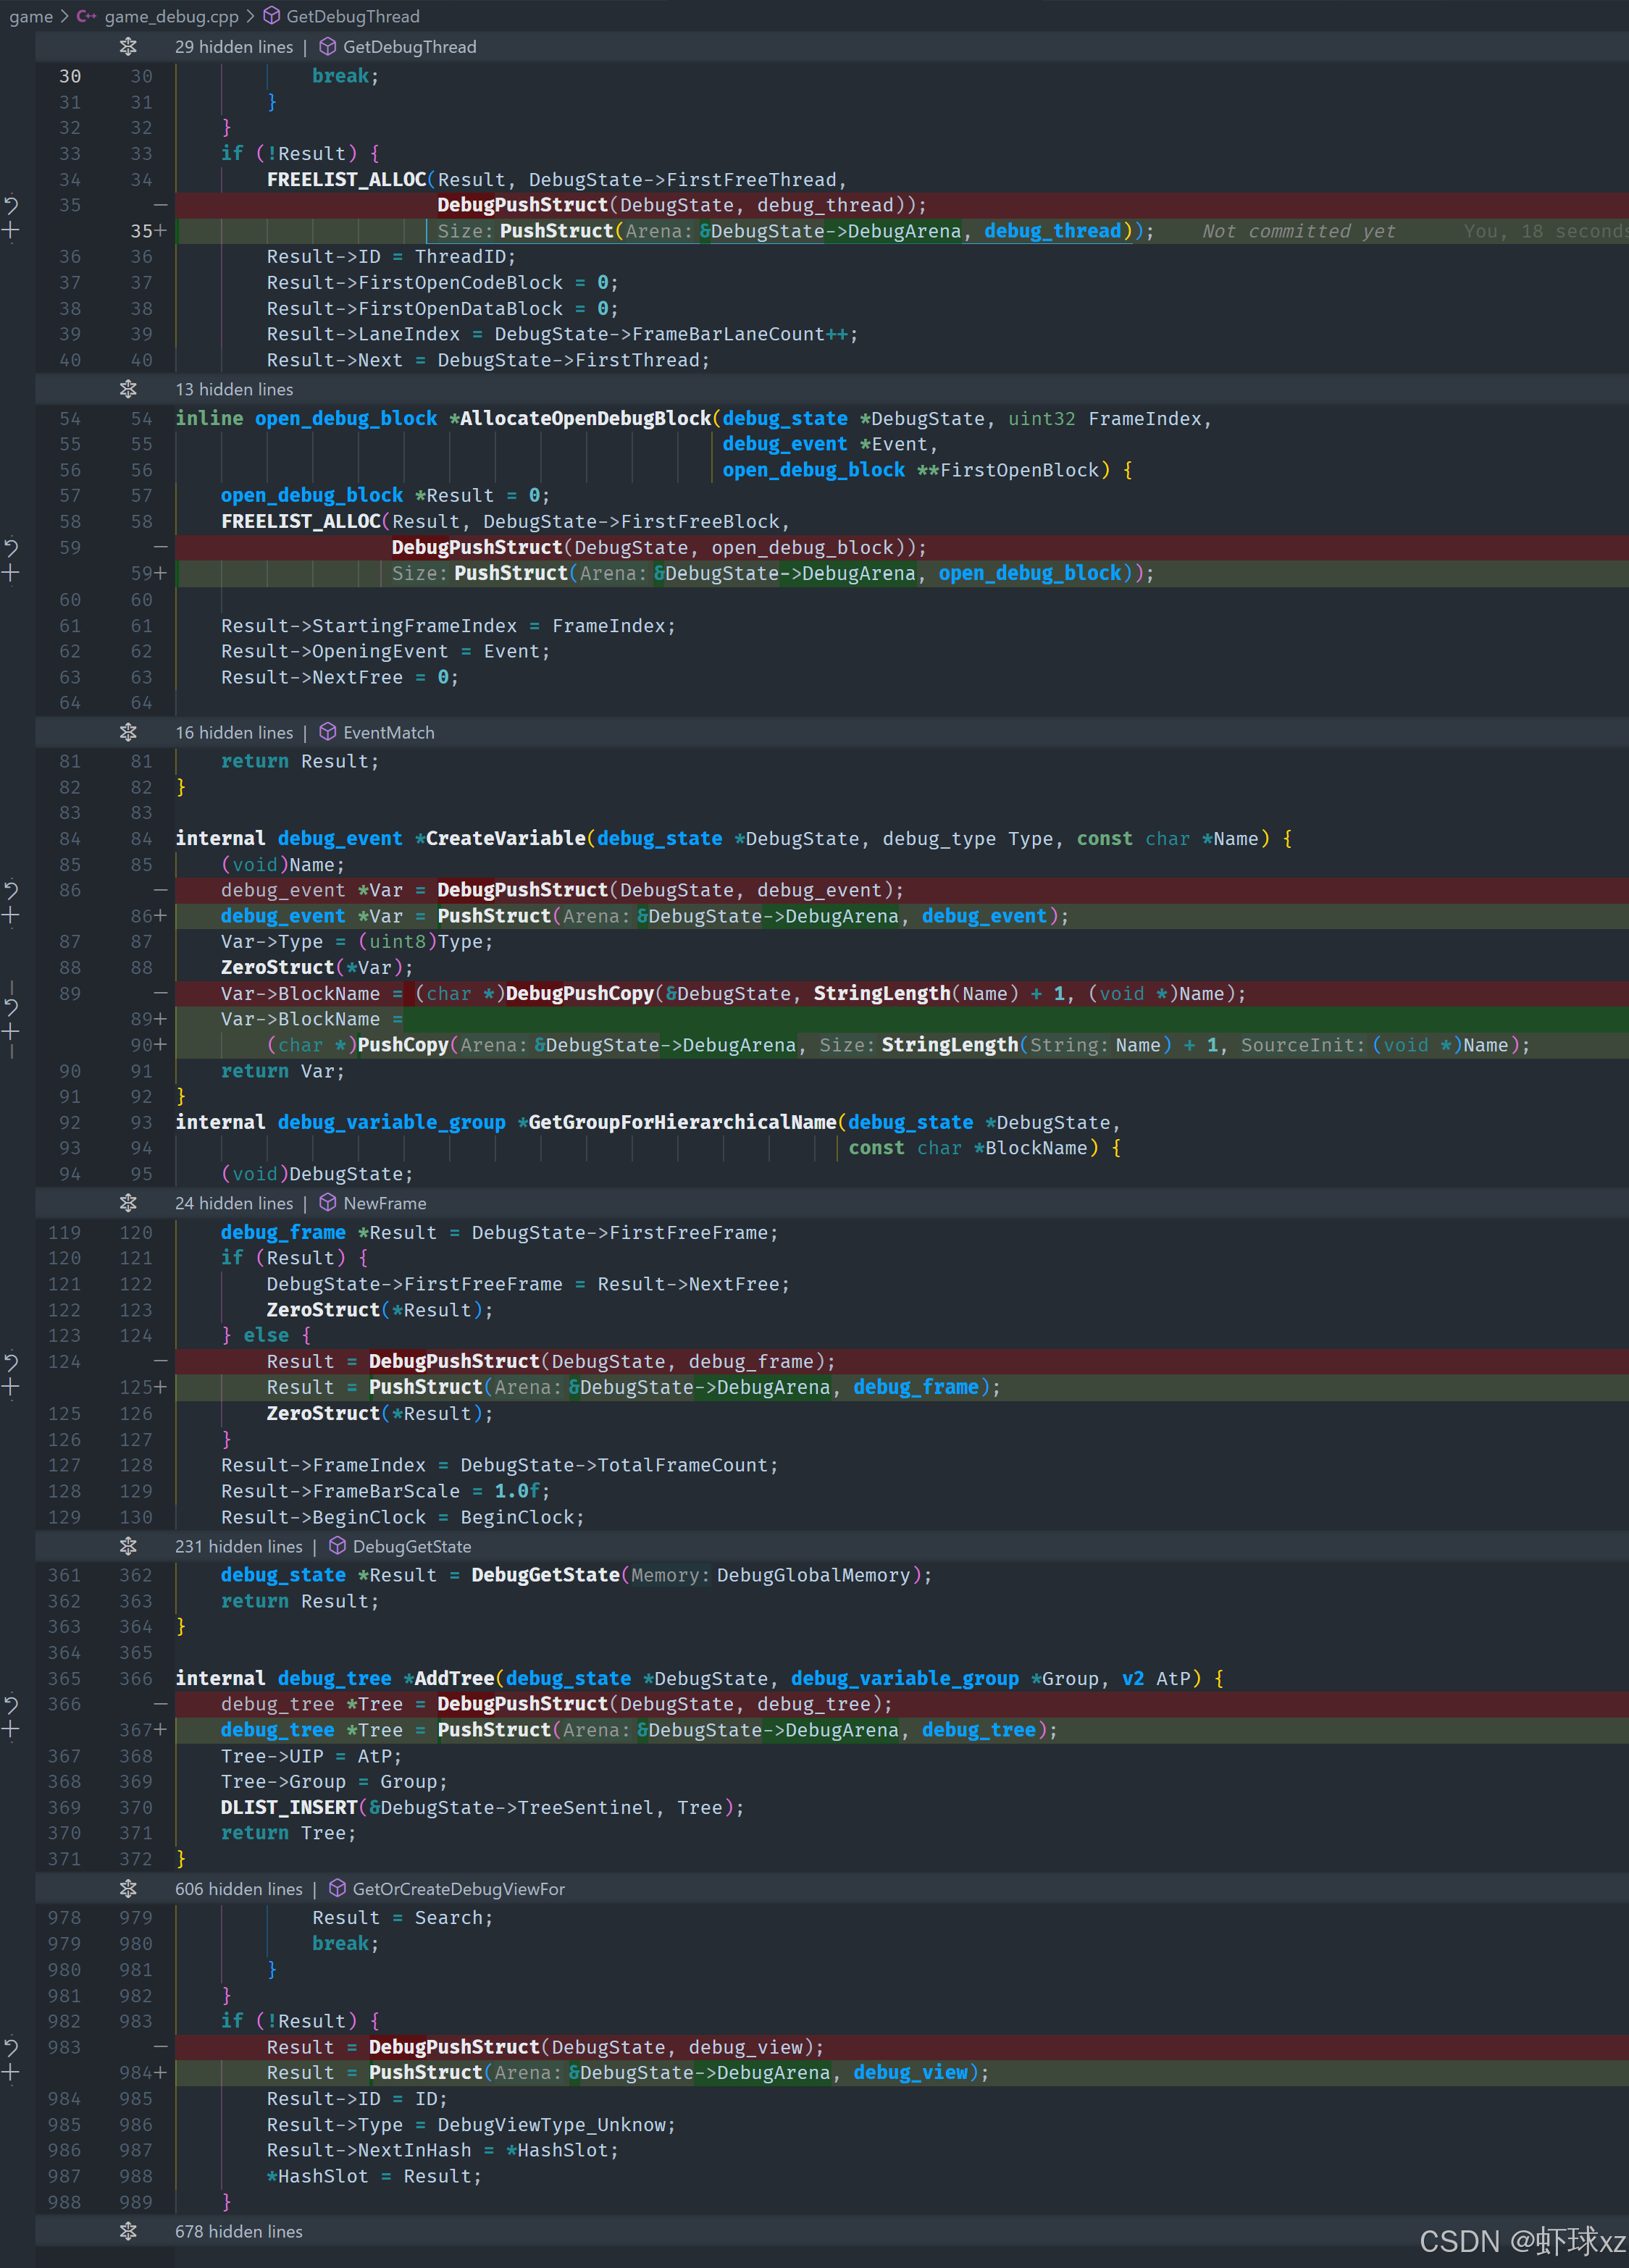Stage the debug_event PushStruct change at line 86
This screenshot has height=2268, width=1629.
pyautogui.click(x=11, y=916)
